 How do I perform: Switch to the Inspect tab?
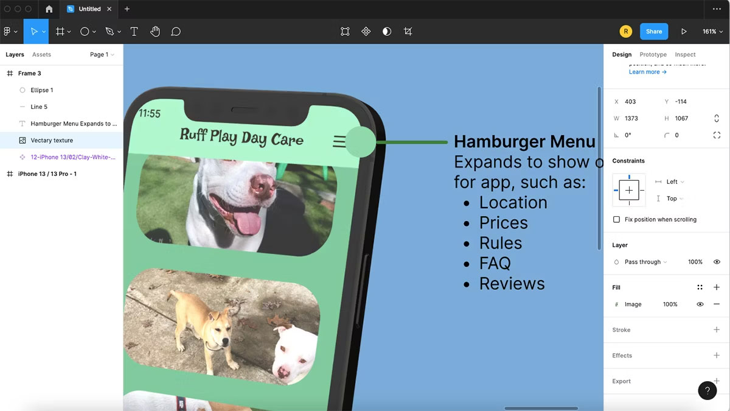pos(685,55)
